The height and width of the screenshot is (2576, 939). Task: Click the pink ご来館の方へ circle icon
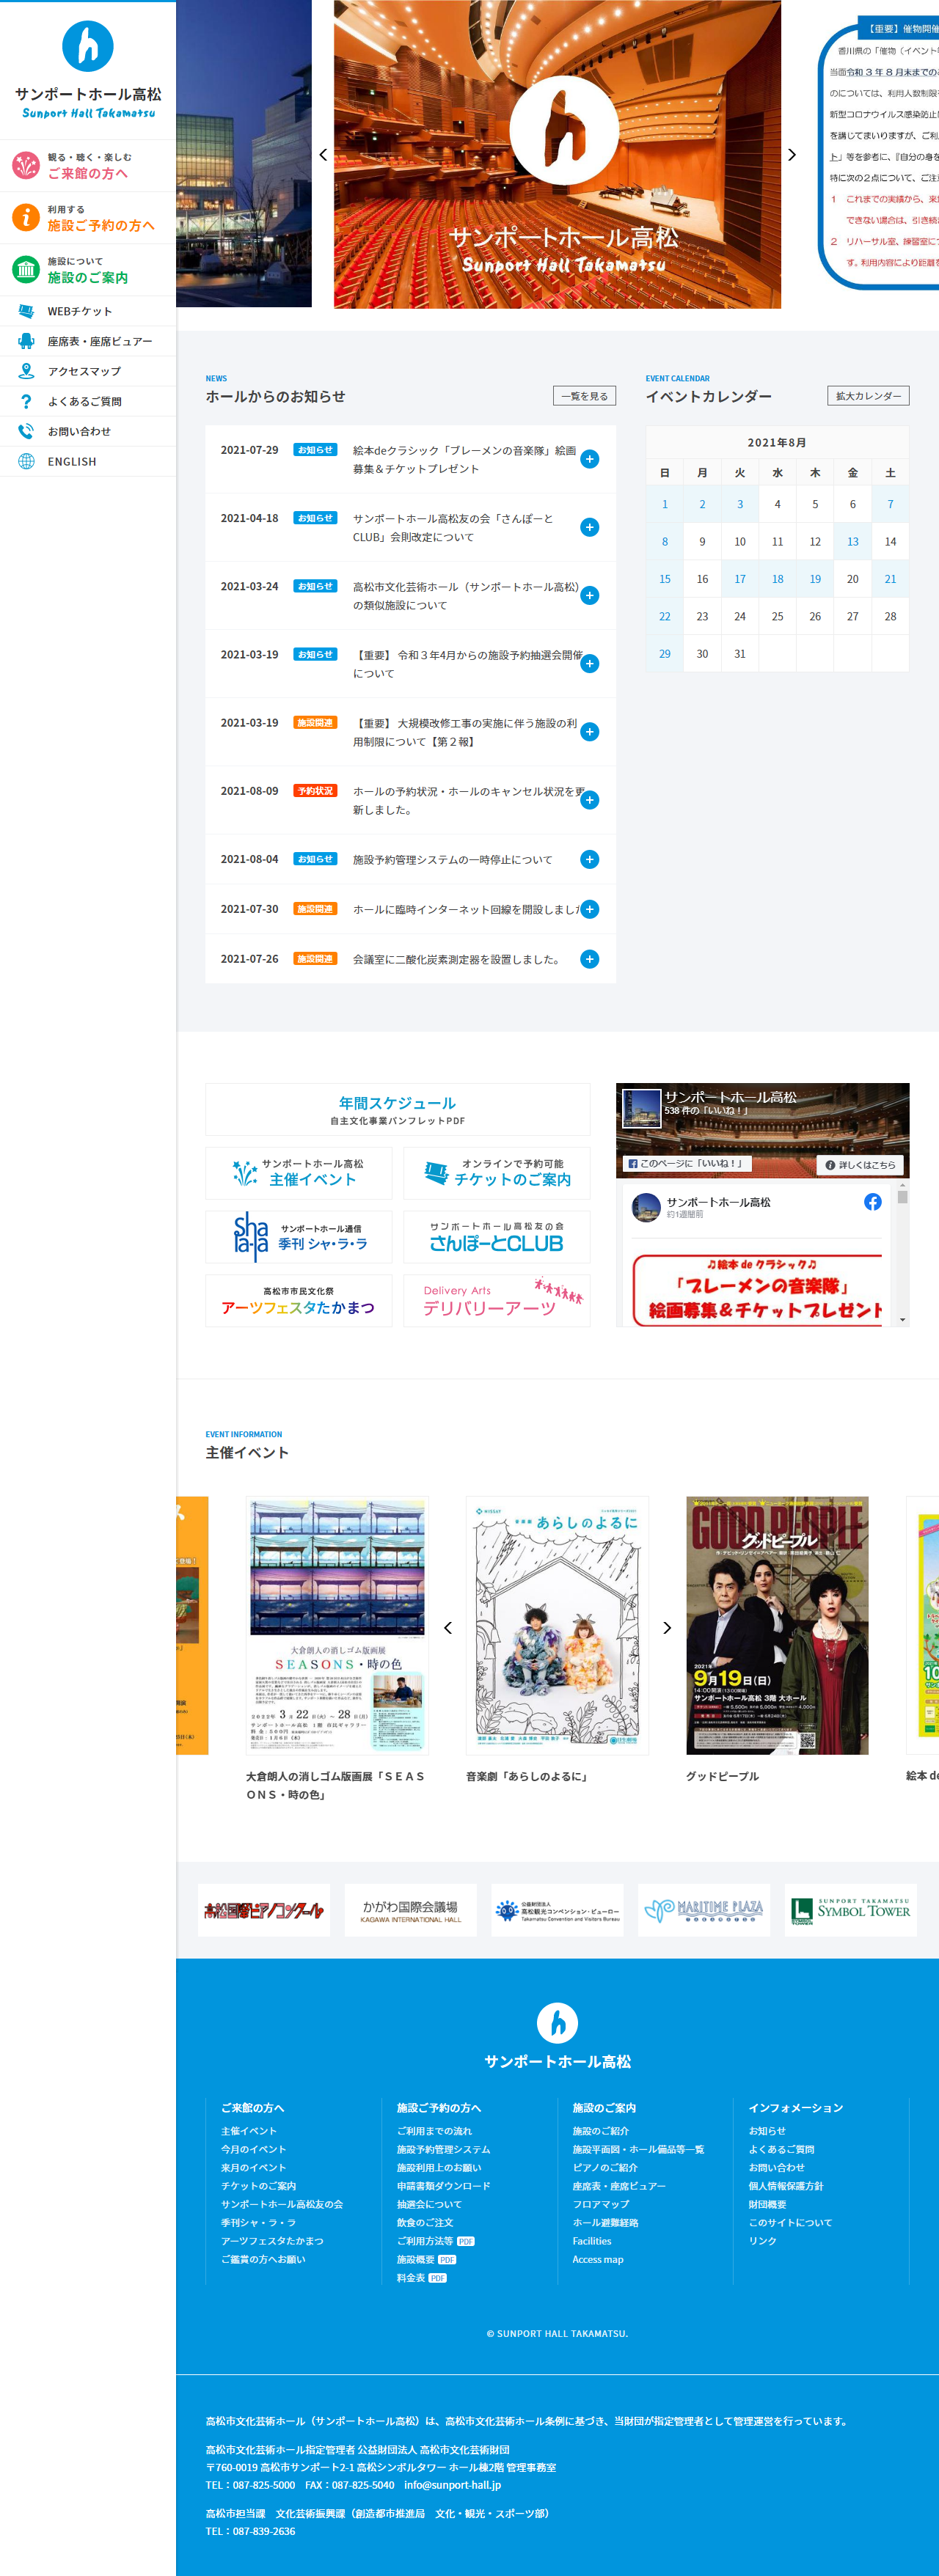click(x=26, y=165)
